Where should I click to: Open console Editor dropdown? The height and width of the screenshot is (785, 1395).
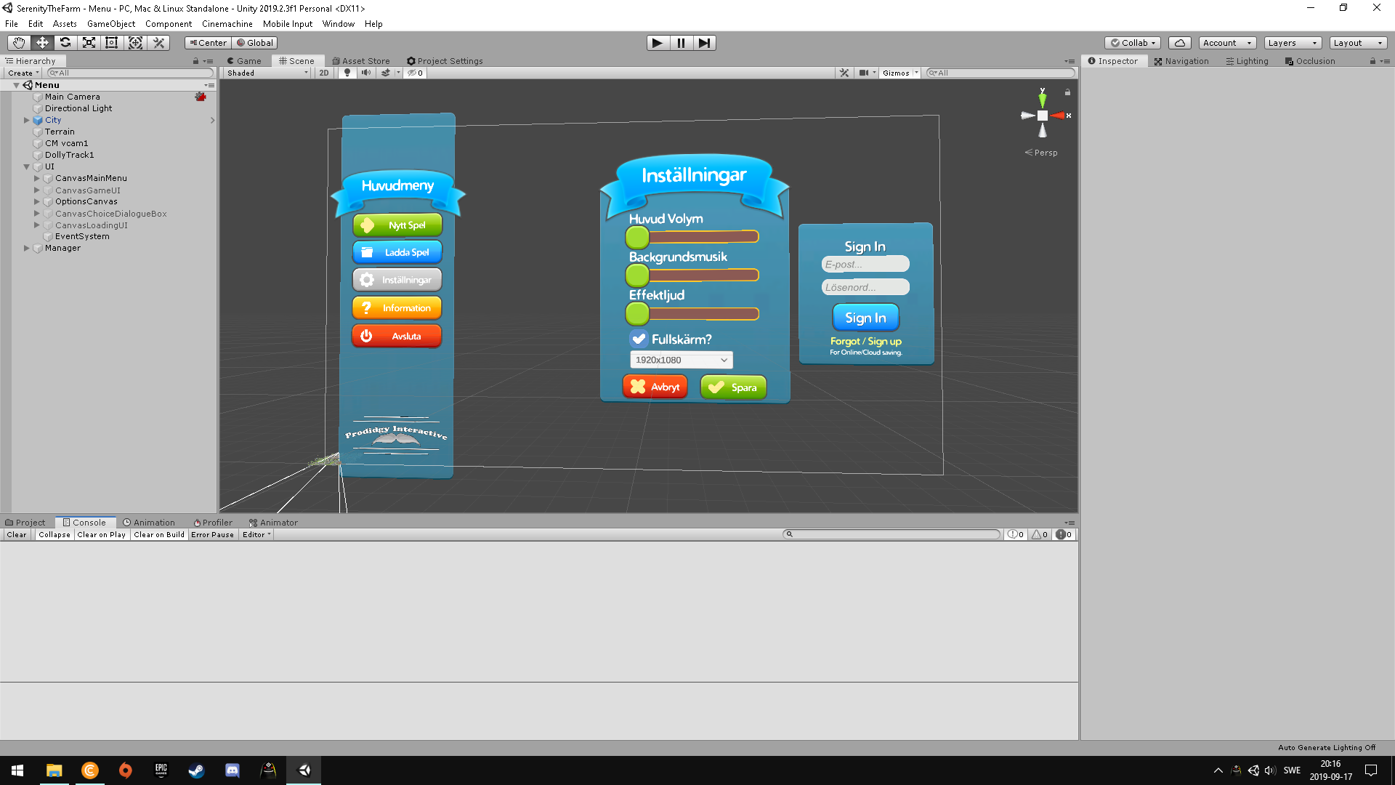(x=256, y=535)
